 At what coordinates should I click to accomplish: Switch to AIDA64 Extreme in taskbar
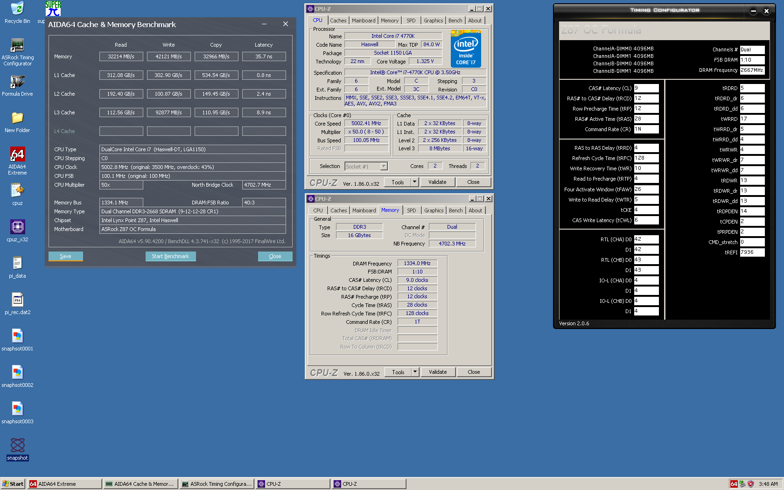click(x=64, y=484)
